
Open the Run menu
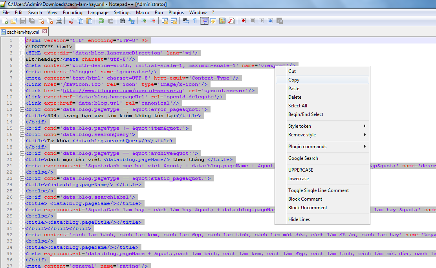(159, 13)
